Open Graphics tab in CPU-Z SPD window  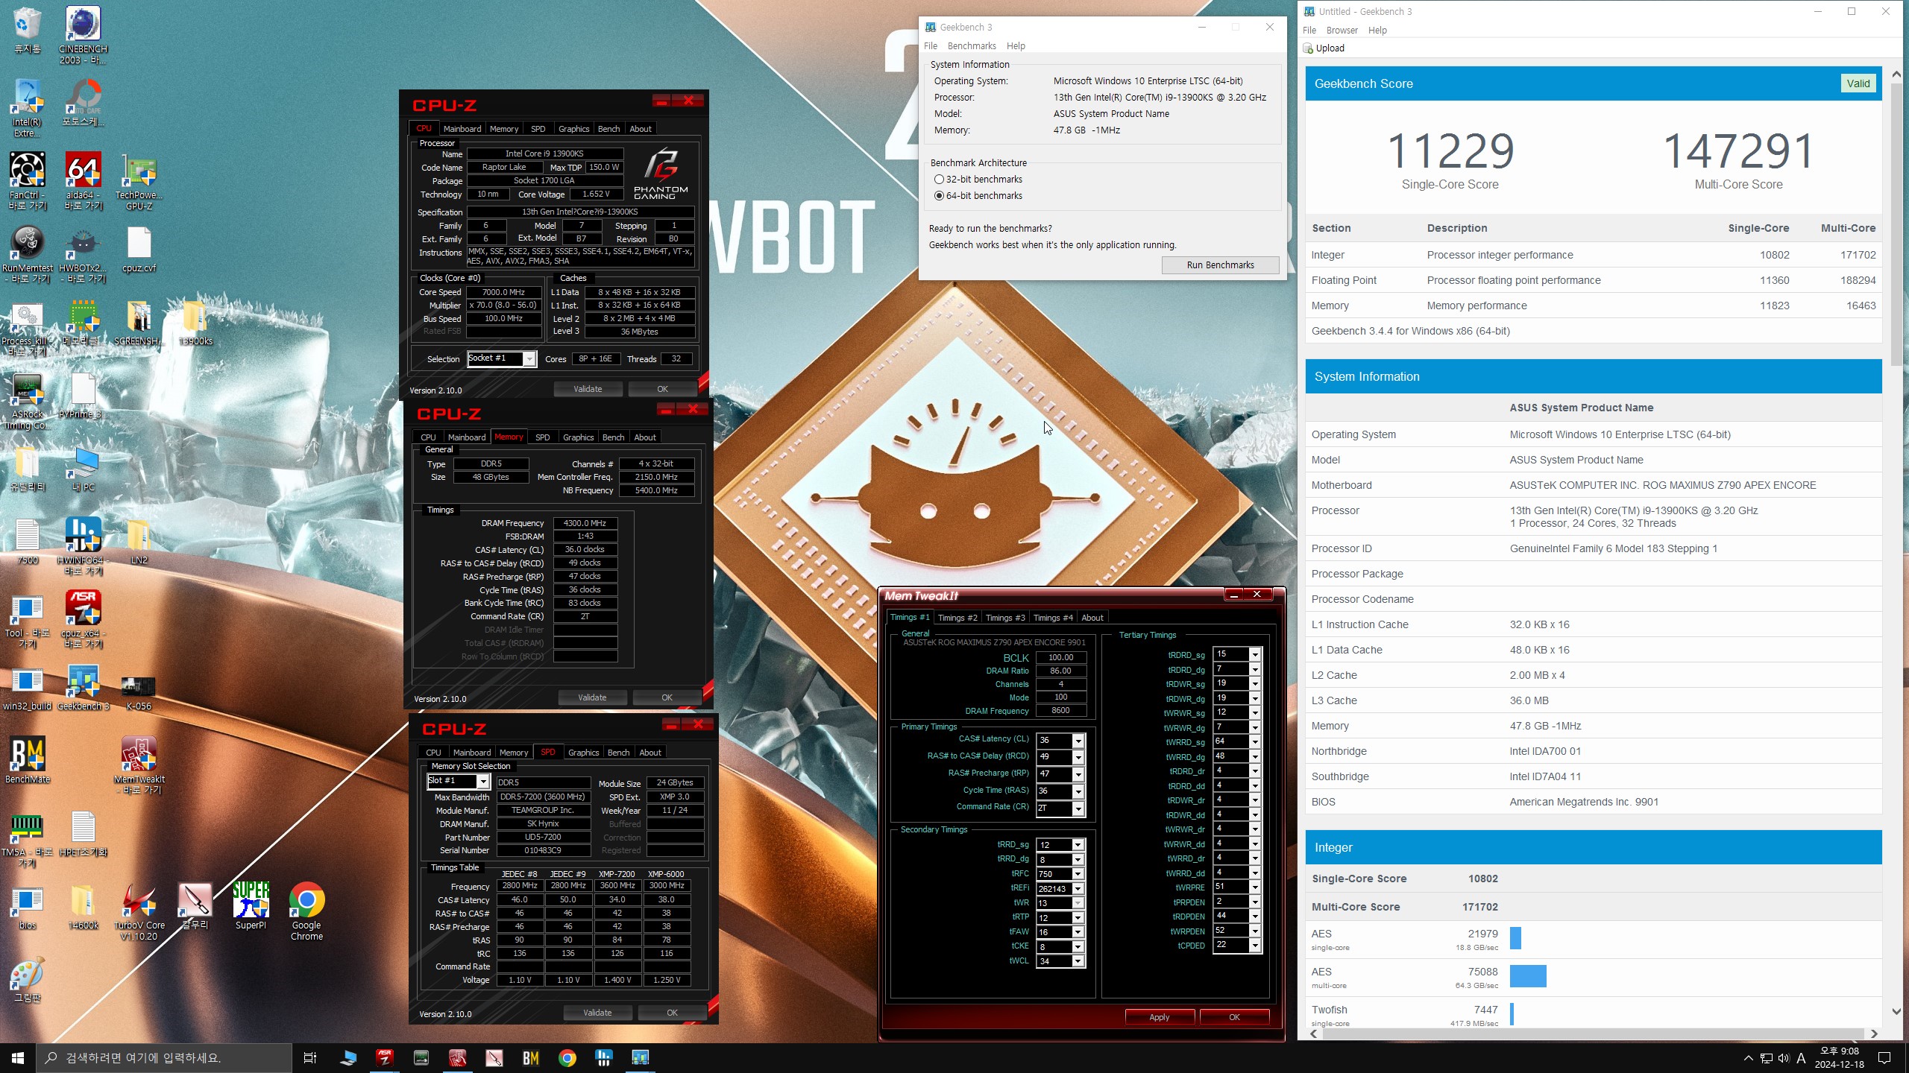pyautogui.click(x=583, y=752)
